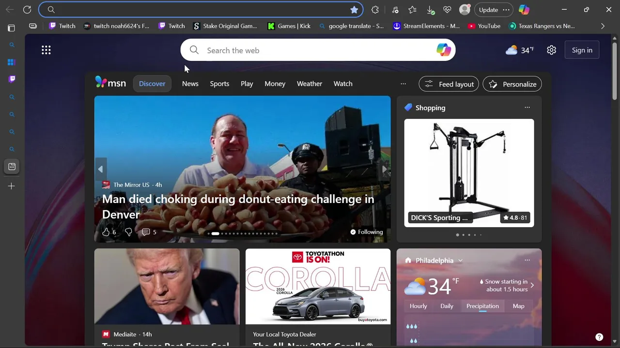The width and height of the screenshot is (620, 348).
Task: Open the twitch noah6624's bookmark
Action: (116, 26)
